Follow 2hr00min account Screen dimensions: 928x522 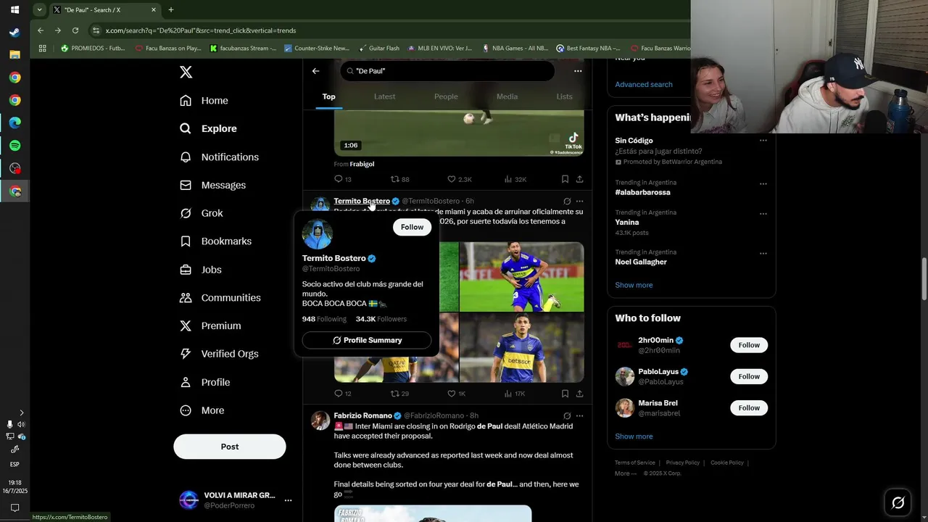pyautogui.click(x=749, y=345)
